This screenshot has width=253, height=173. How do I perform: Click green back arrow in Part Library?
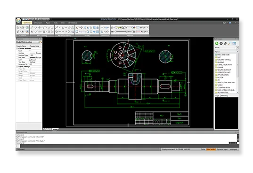tap(217, 43)
